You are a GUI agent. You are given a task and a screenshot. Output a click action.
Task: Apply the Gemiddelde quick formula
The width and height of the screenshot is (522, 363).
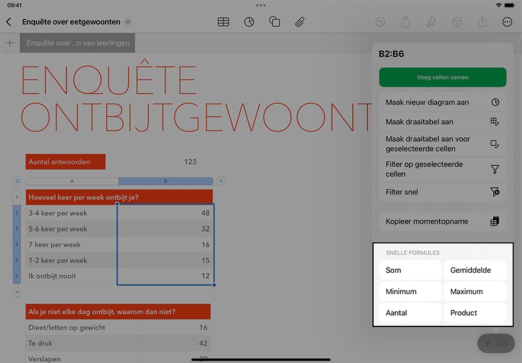point(475,270)
